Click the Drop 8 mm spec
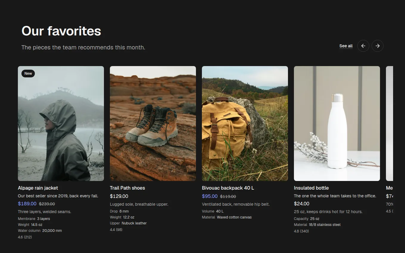 (119, 211)
